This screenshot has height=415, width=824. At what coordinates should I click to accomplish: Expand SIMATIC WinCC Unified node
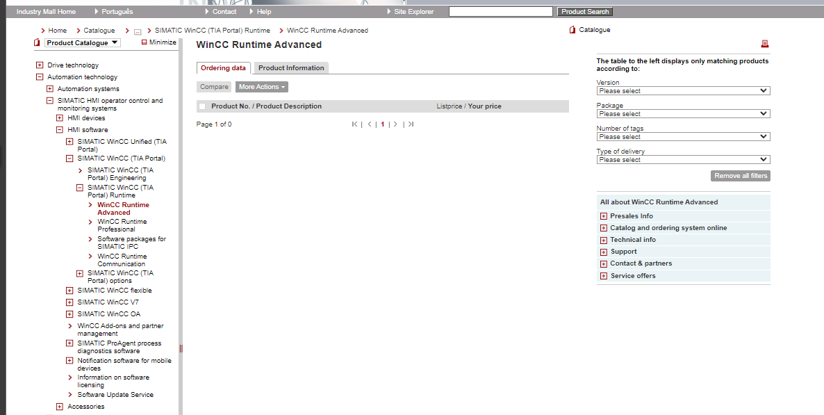point(69,142)
